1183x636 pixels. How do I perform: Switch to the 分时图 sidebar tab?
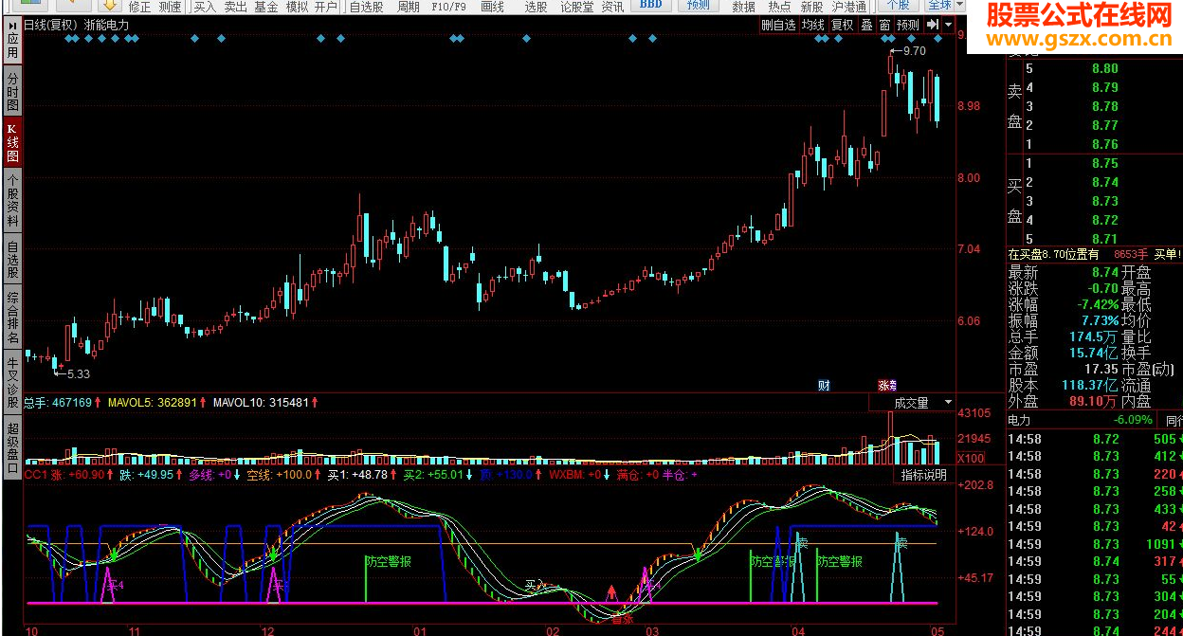(12, 91)
